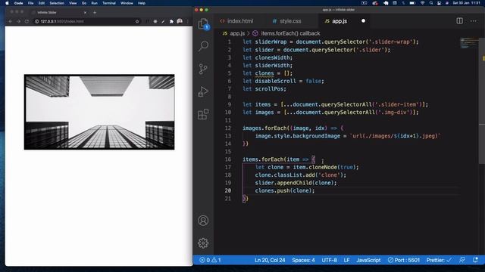Screen dimensions: 485x272
Task: Open errors and warnings in the status bar
Action: 211,260
